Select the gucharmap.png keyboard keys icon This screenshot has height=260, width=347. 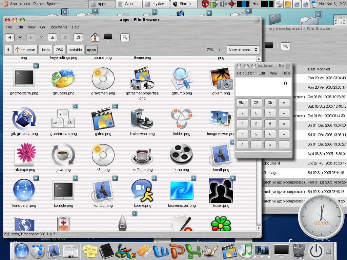[63, 119]
